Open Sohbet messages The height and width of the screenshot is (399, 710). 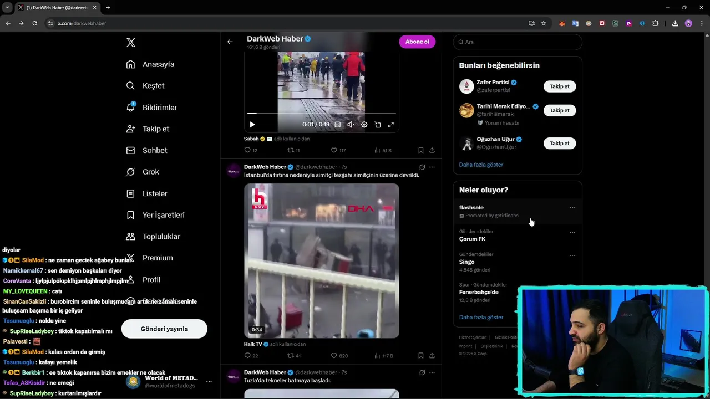pos(146,150)
